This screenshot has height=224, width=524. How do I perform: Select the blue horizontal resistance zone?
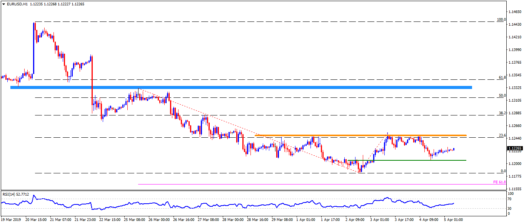pos(241,87)
